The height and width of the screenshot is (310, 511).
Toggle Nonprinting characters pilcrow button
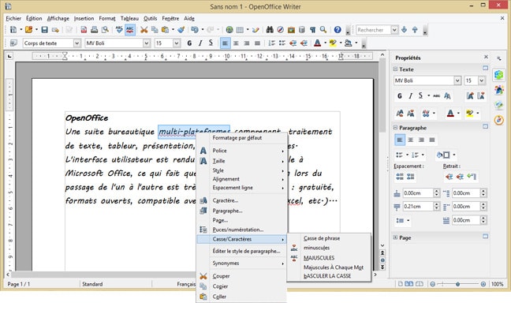312,30
